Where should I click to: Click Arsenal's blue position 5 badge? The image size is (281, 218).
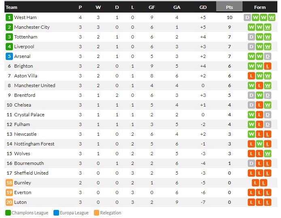pyautogui.click(x=9, y=56)
